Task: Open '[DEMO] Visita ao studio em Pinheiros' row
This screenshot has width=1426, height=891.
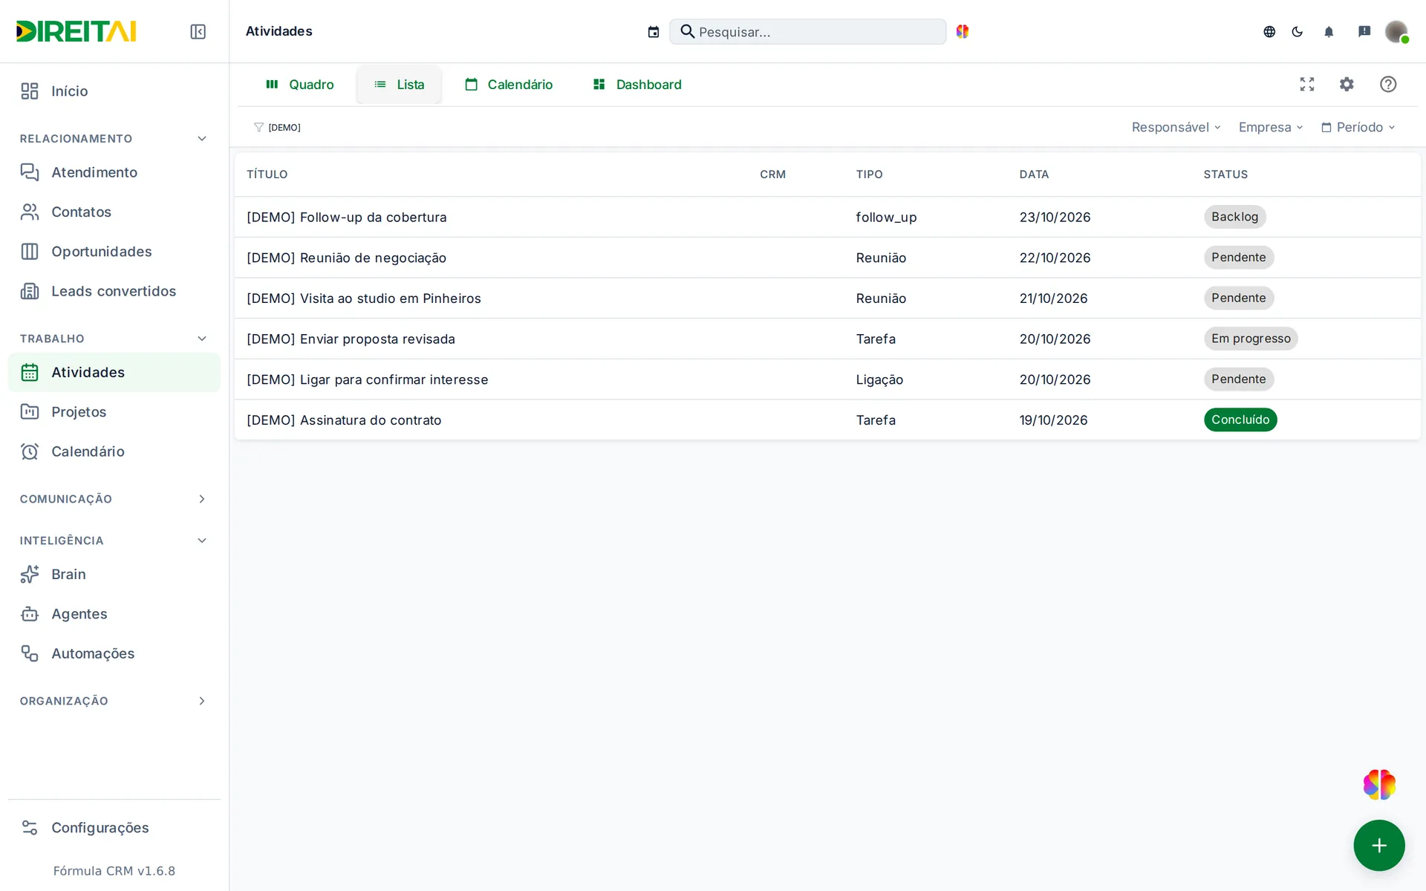Action: click(827, 298)
